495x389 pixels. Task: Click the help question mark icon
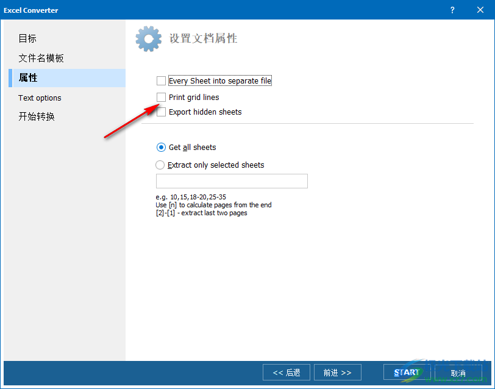click(x=452, y=10)
